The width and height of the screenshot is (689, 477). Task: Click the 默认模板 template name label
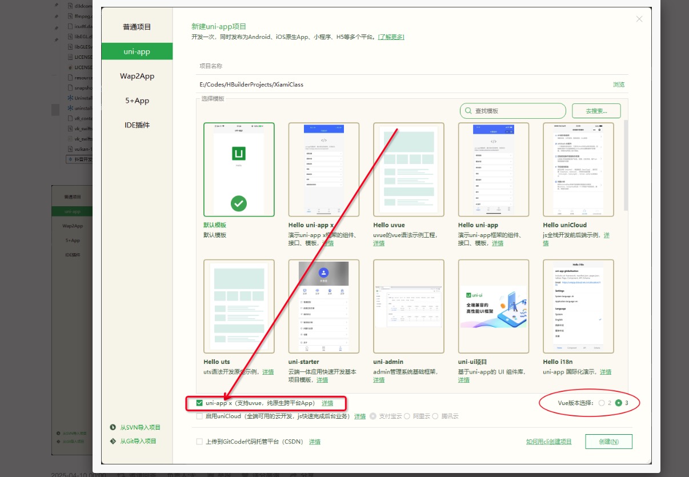(x=215, y=225)
